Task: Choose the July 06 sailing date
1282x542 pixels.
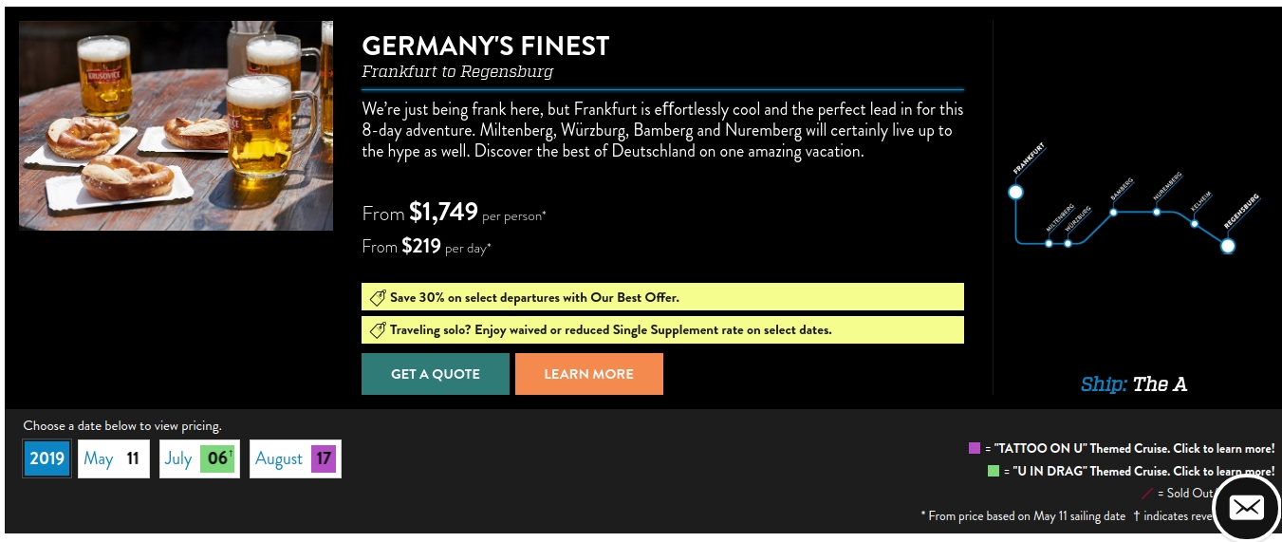Action: click(x=198, y=458)
